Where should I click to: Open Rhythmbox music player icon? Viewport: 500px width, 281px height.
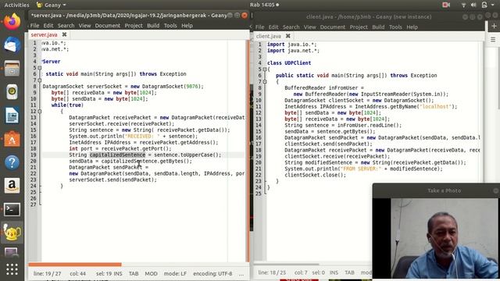pyautogui.click(x=12, y=92)
